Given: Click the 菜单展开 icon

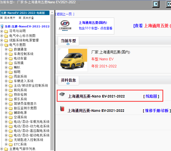Looking at the screenshot, I should (2, 18).
